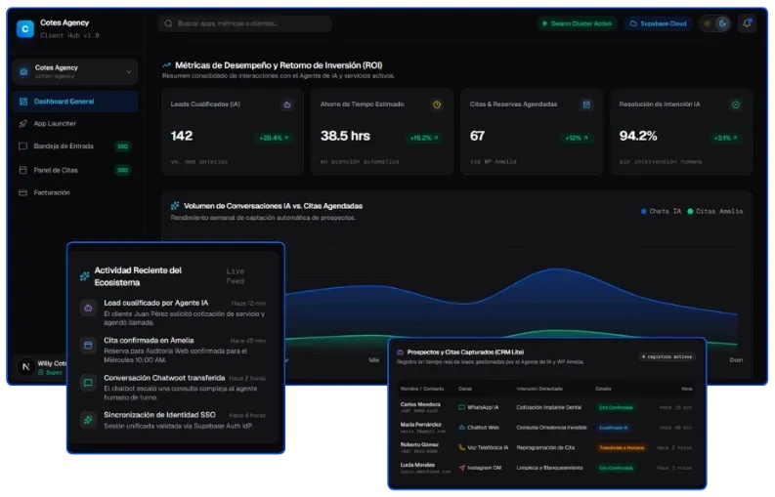The width and height of the screenshot is (775, 497).
Task: Click the Transferido a Humano status tag
Action: pyautogui.click(x=622, y=447)
